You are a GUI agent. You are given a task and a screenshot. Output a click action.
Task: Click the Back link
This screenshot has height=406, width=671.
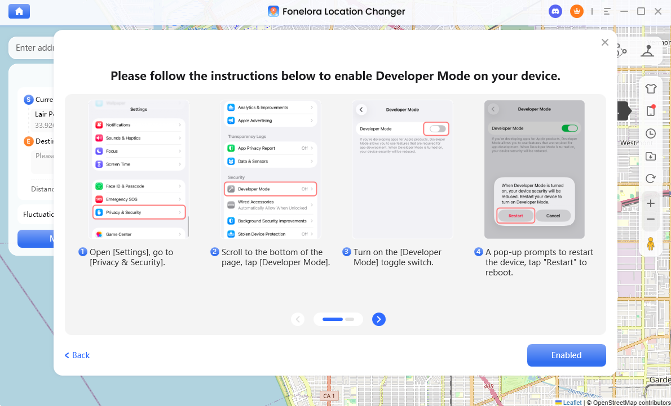click(x=77, y=355)
